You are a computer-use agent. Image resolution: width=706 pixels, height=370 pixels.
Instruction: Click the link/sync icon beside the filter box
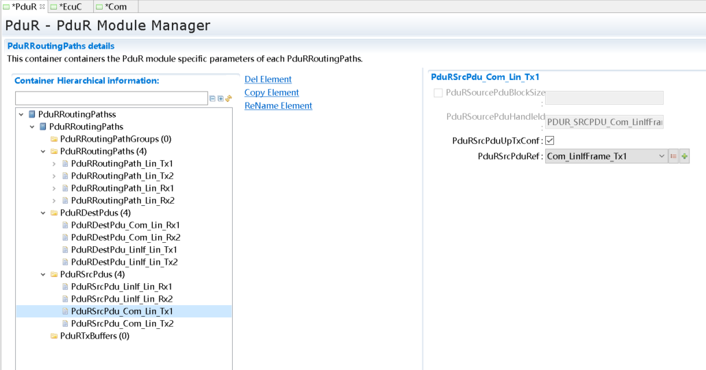pos(229,98)
